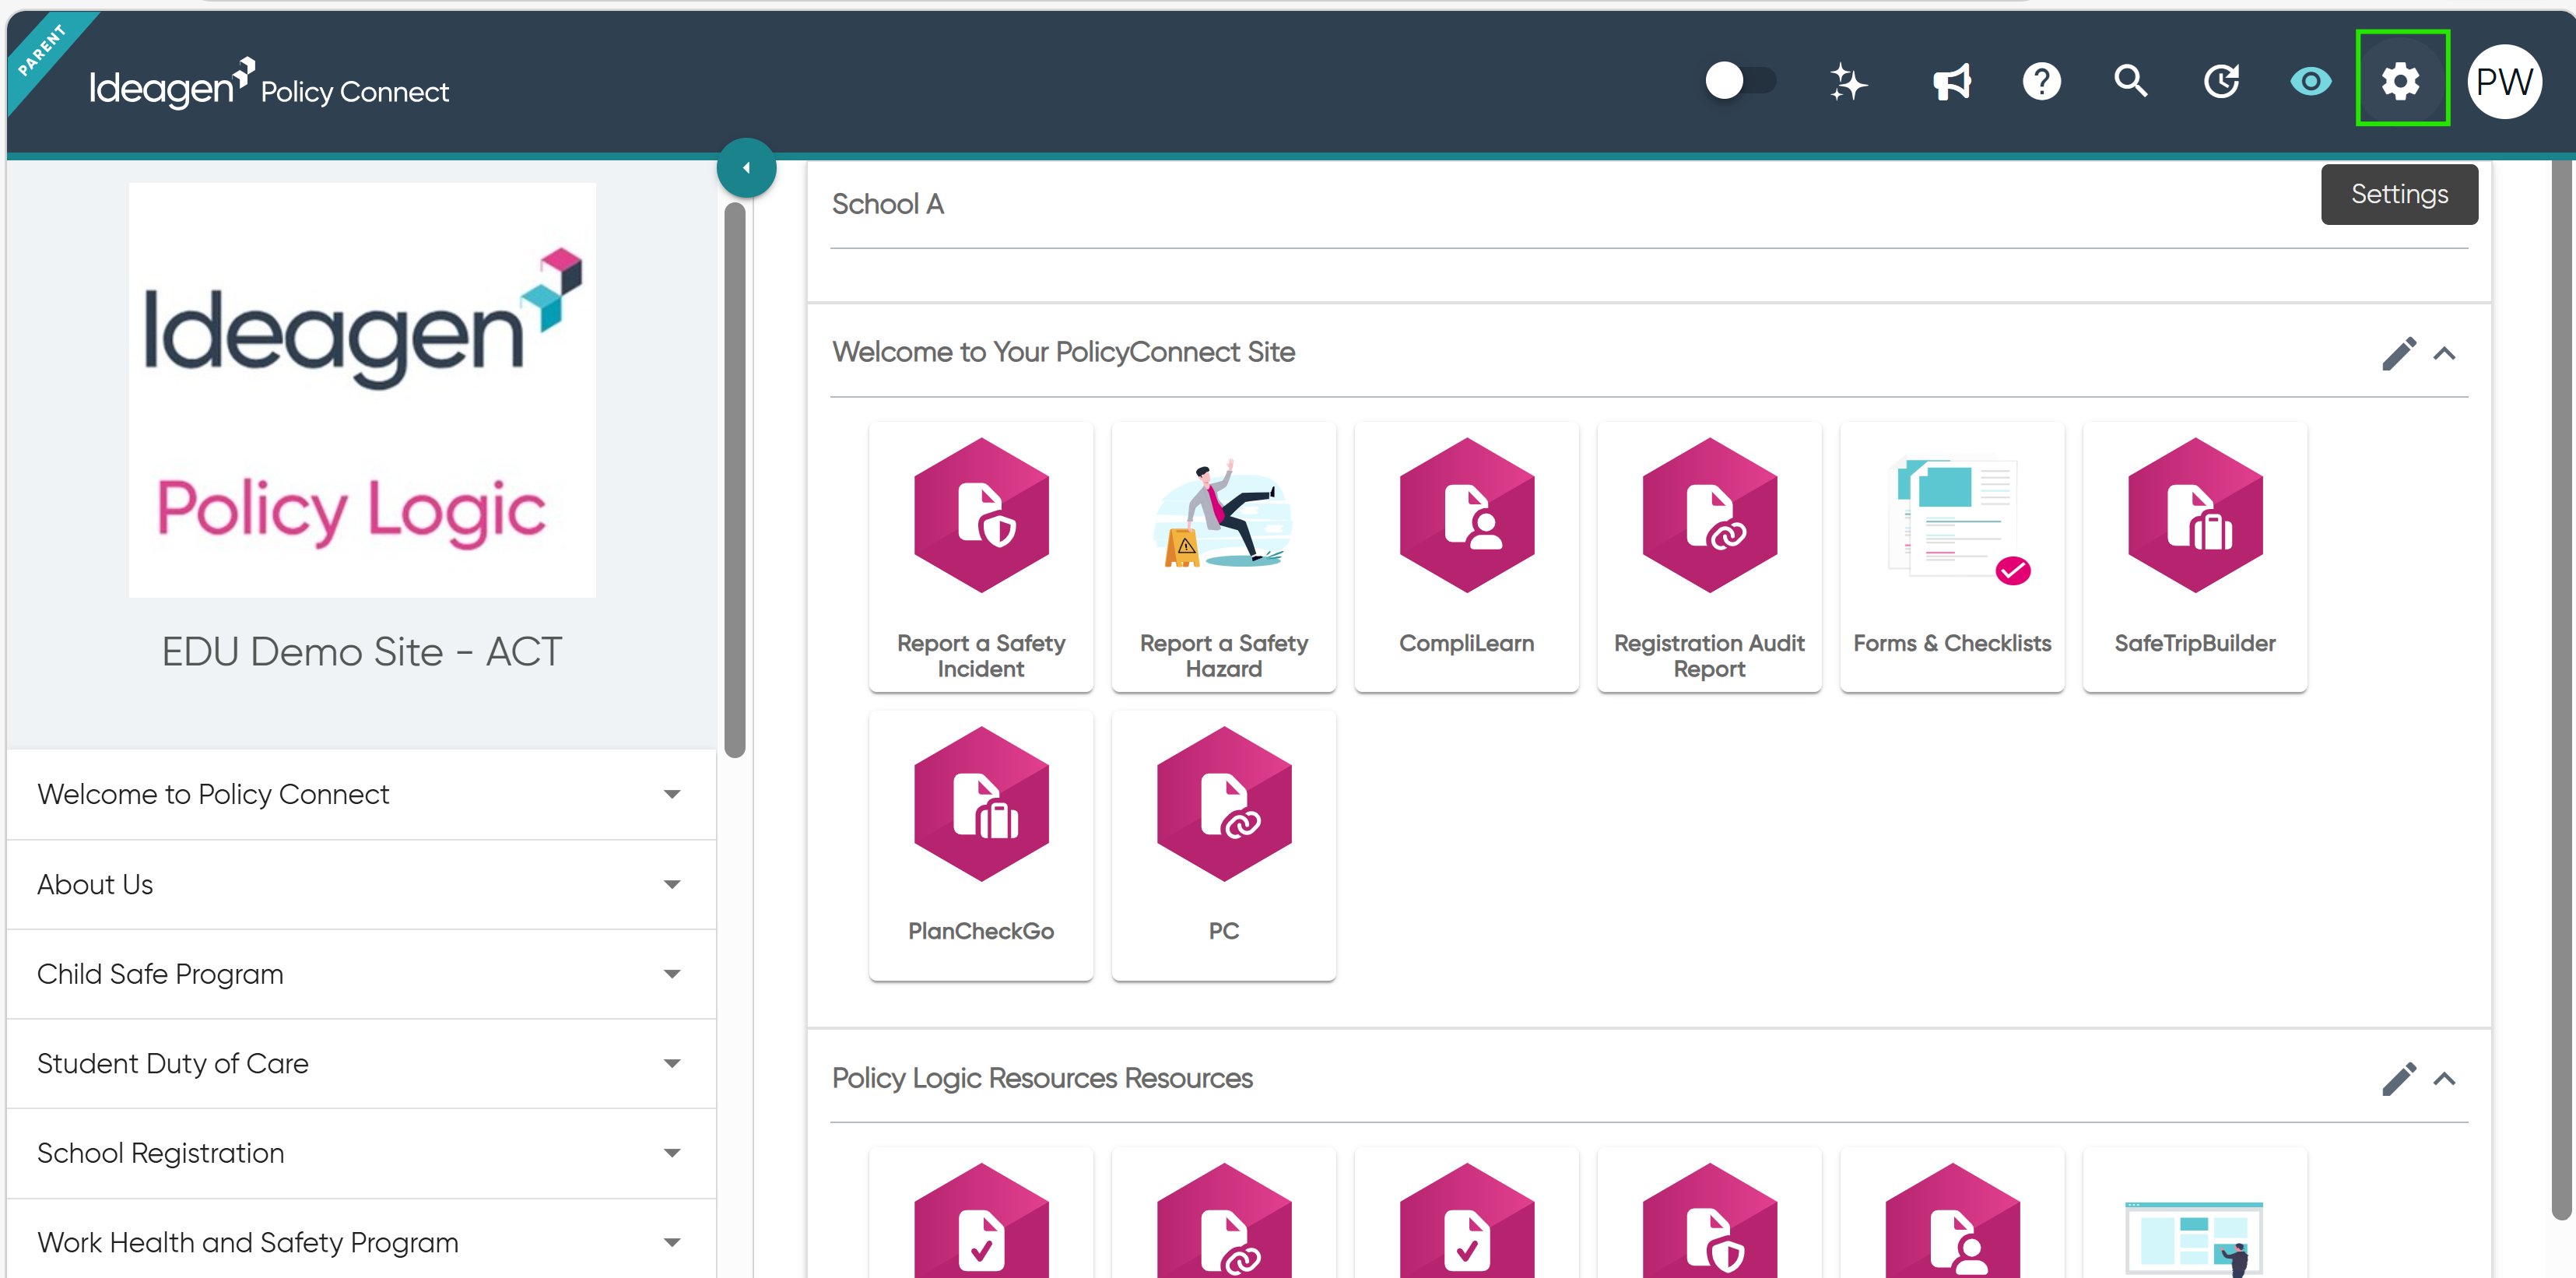Open the PlanCheckGo tile
This screenshot has height=1278, width=2576.
981,846
